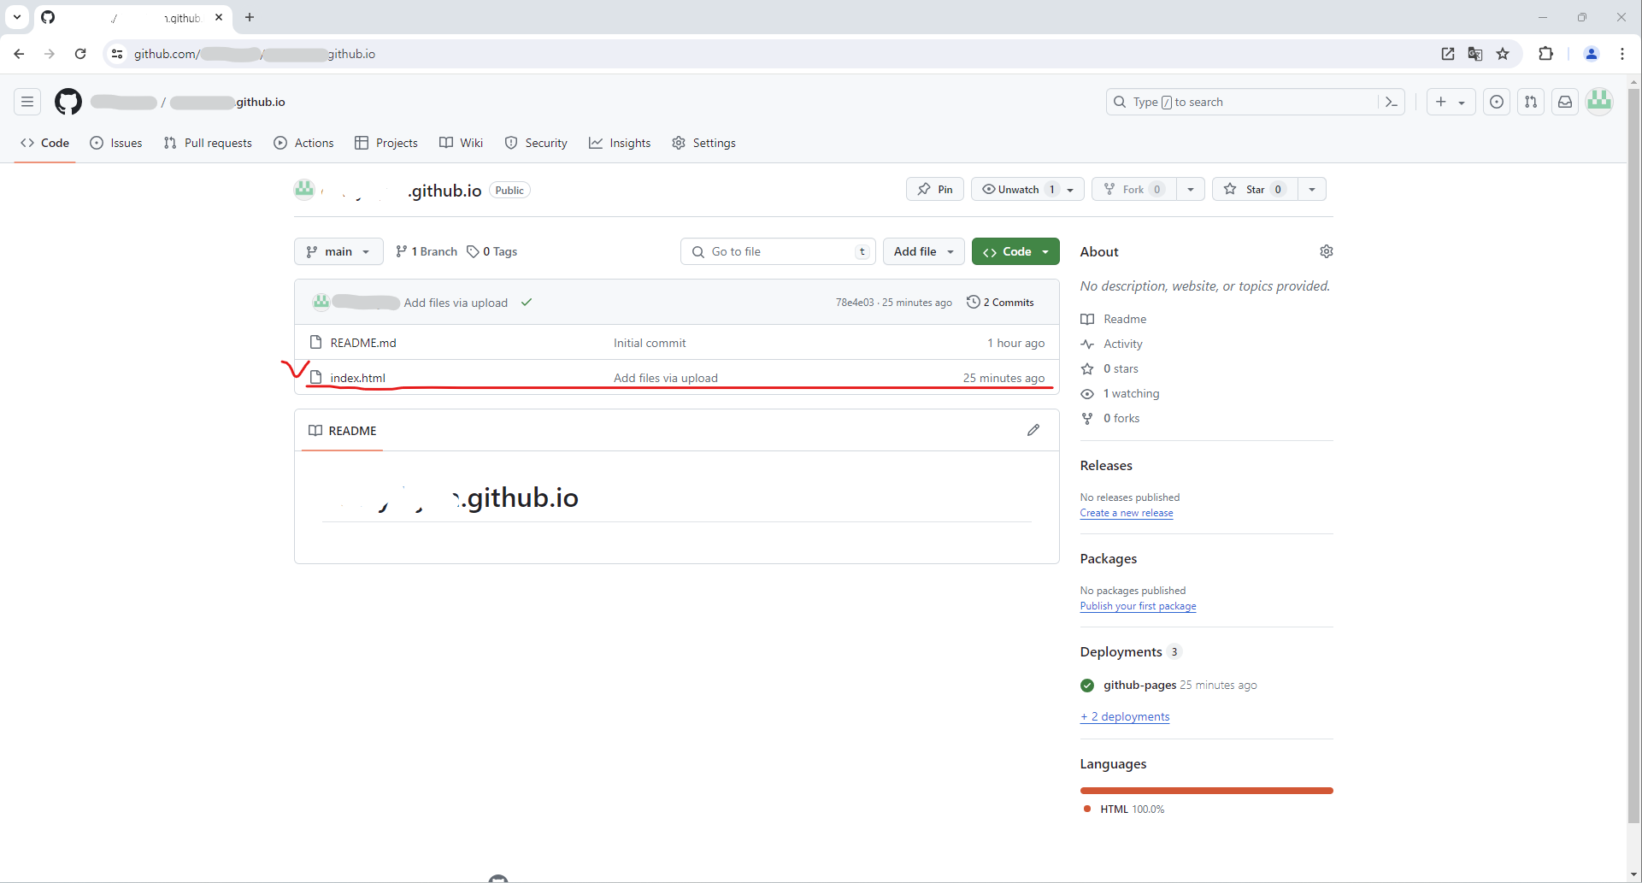Open the Issues shortcut icon in header

tap(1497, 102)
